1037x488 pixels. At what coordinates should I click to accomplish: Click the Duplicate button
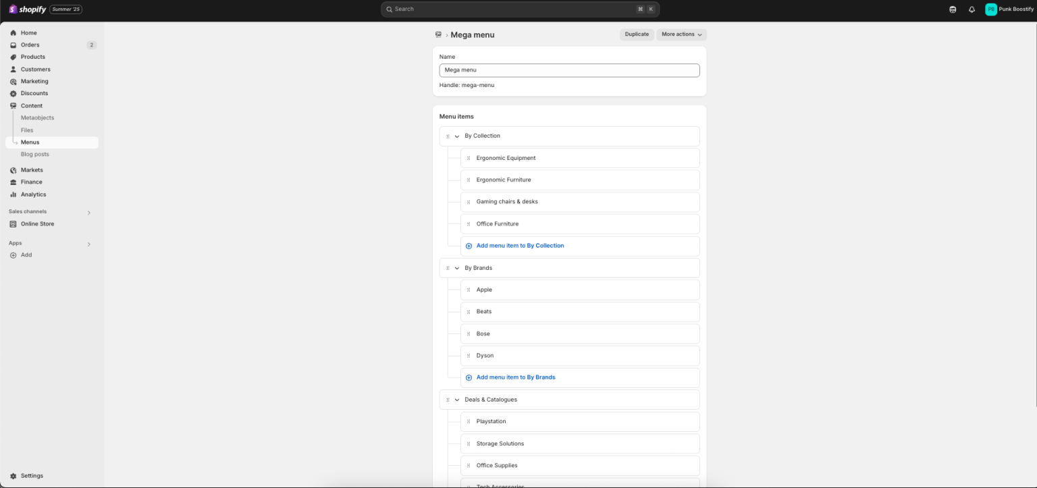(x=636, y=34)
